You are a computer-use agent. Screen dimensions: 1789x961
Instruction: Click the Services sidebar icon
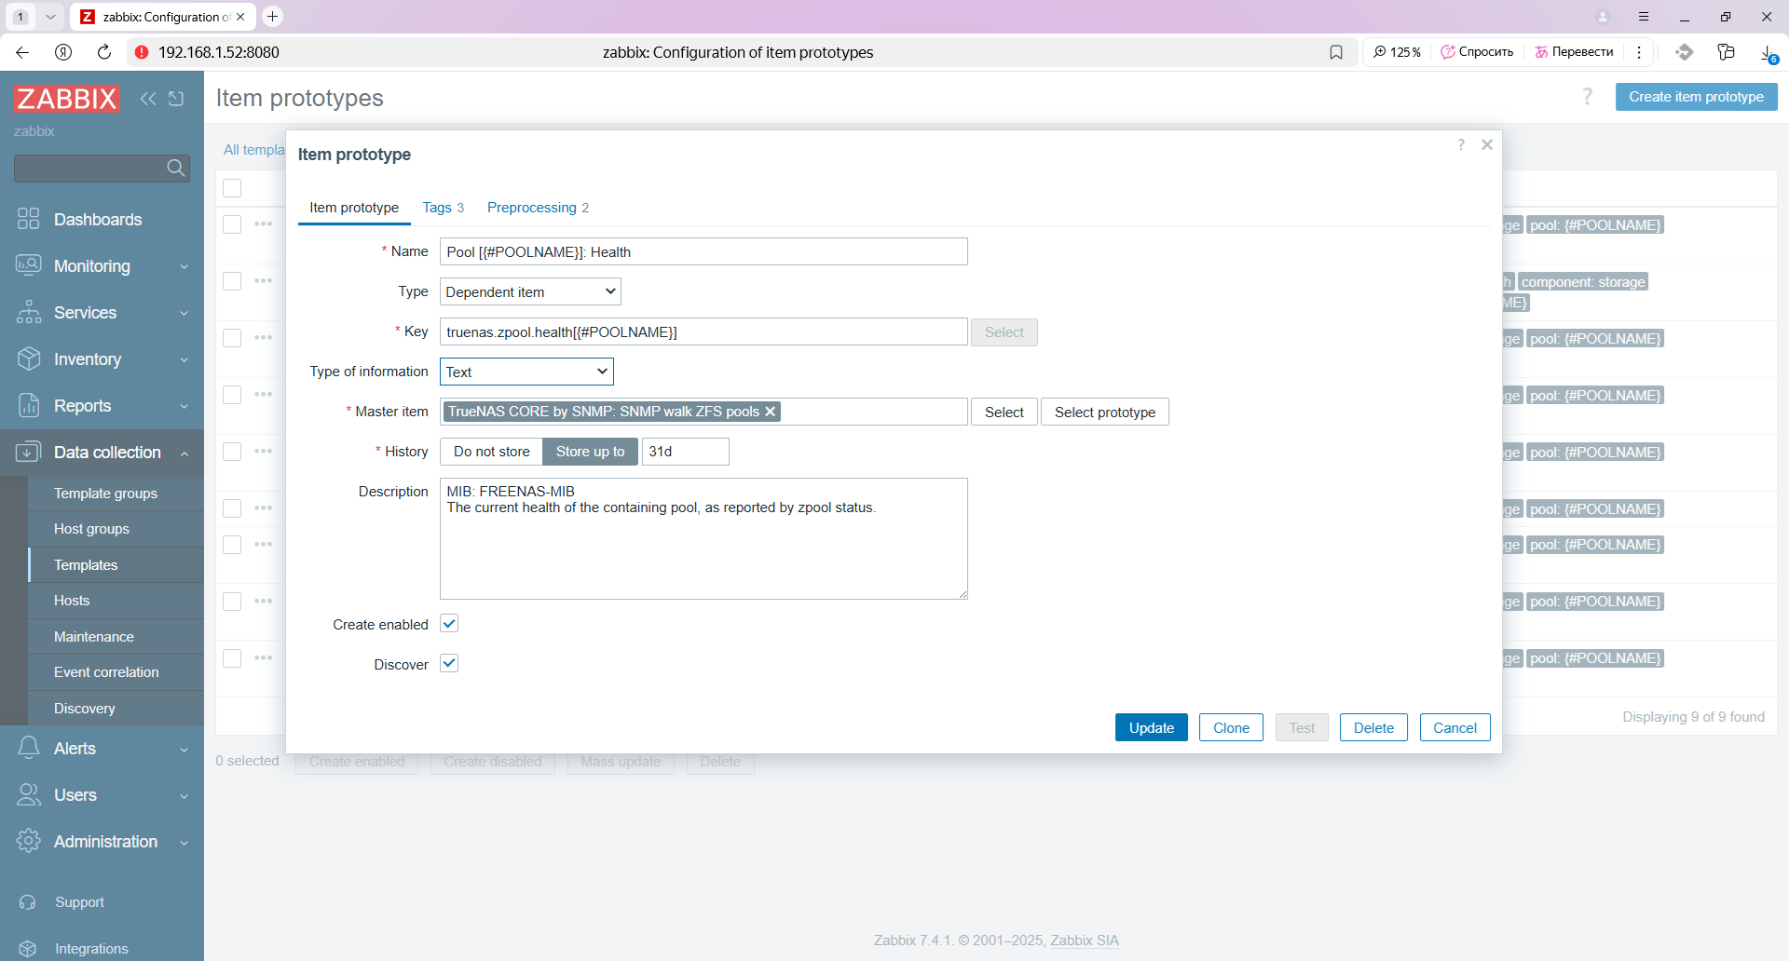point(29,312)
